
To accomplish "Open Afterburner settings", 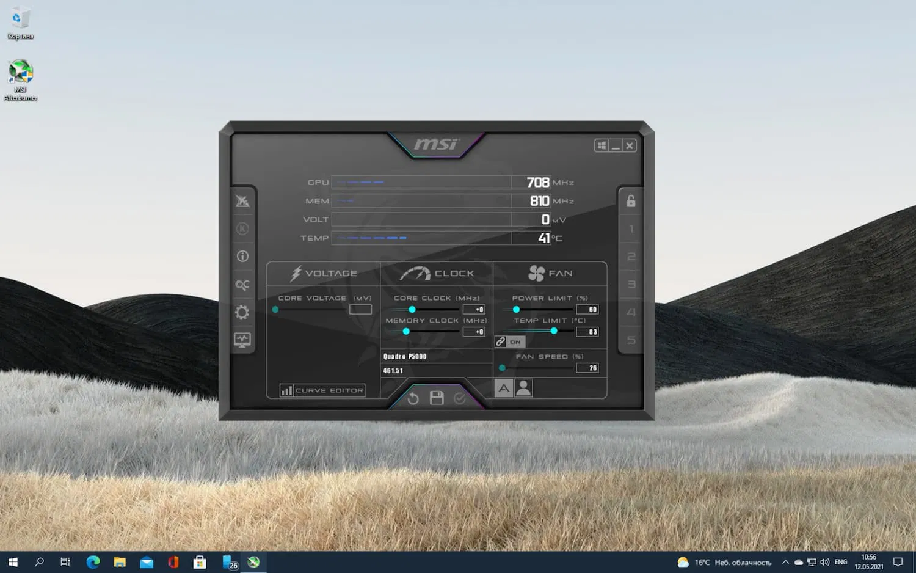I will [x=242, y=312].
